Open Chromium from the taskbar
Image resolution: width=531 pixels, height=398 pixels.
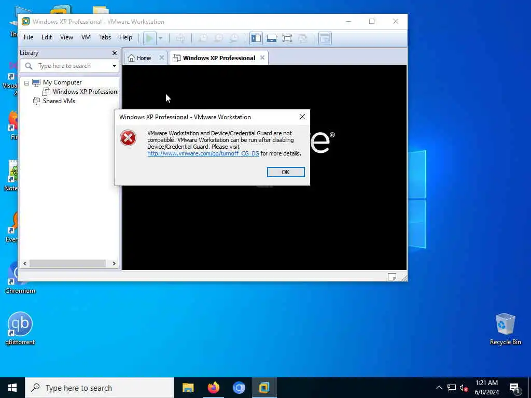coord(239,388)
